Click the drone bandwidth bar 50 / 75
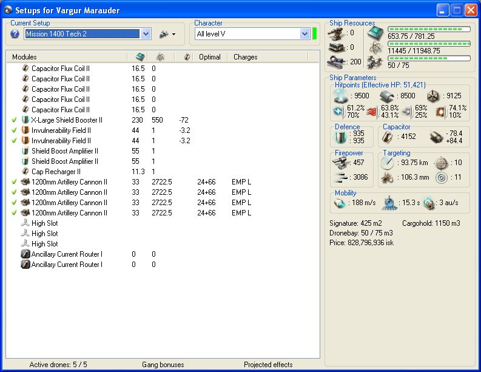This screenshot has height=372, width=481. [x=429, y=58]
